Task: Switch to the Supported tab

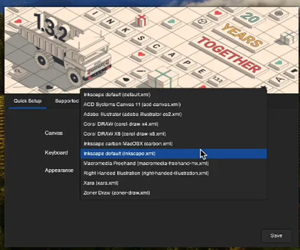Action: 67,101
